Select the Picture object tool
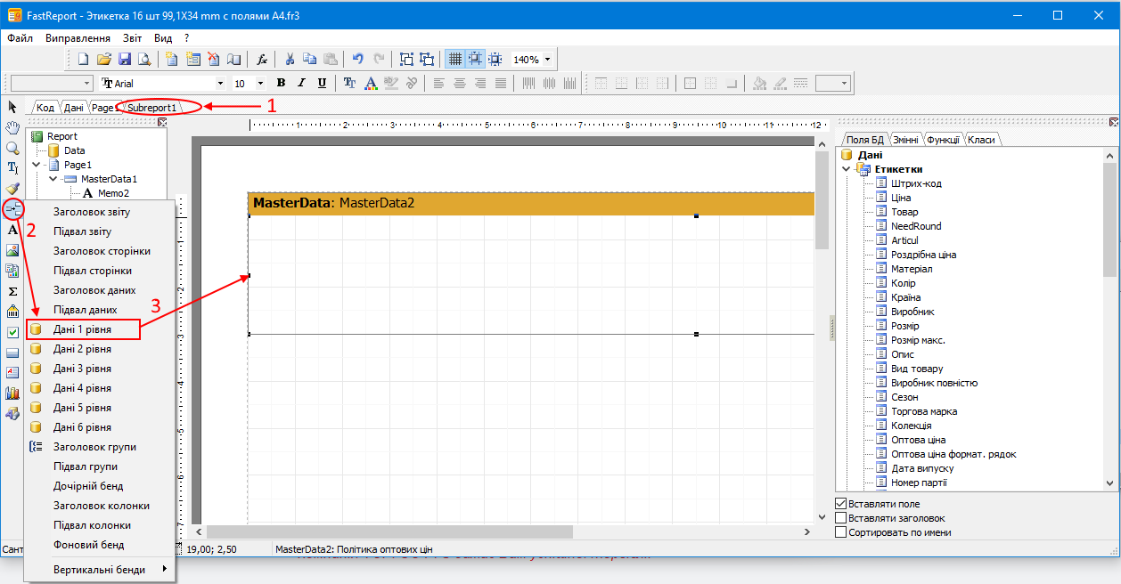This screenshot has width=1121, height=584. (12, 250)
